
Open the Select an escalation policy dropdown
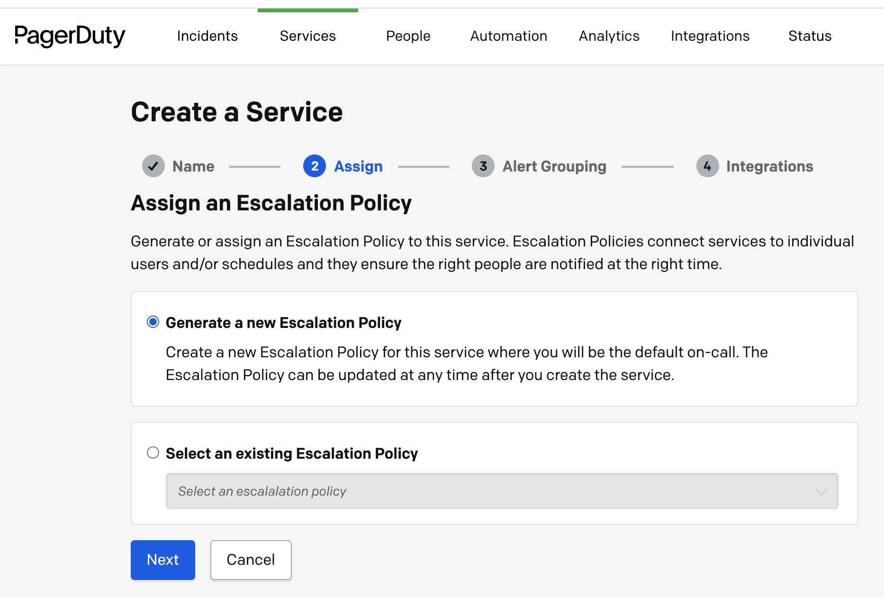(x=502, y=491)
